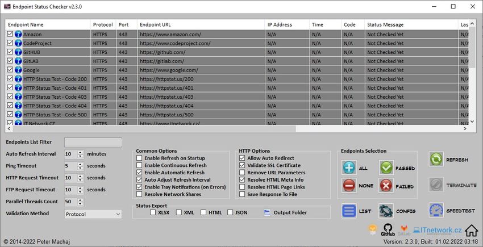Open the GitHub logo link
The image size is (483, 247).
click(388, 230)
